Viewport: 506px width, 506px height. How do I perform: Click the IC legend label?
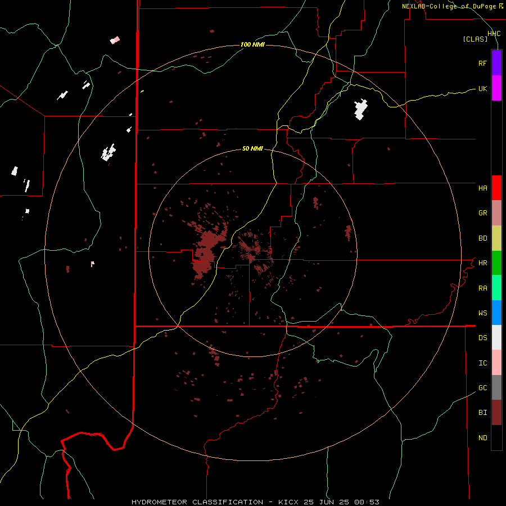(482, 363)
